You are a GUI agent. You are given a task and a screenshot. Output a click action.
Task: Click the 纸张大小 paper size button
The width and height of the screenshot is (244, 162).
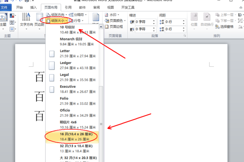coord(57,21)
